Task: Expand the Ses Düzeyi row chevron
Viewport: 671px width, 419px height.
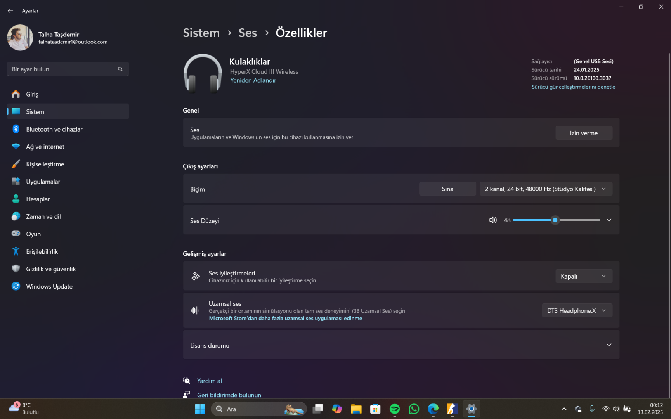Action: [x=609, y=220]
